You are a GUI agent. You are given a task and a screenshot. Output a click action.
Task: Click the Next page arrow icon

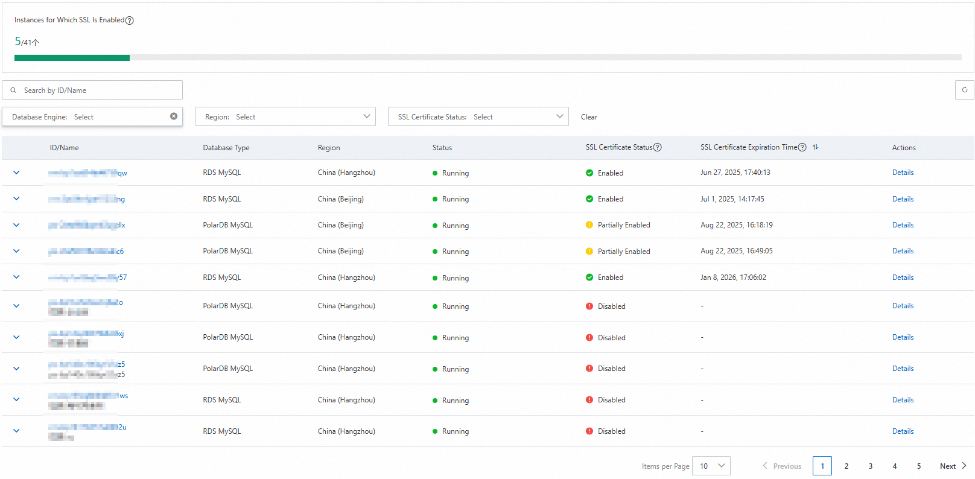tap(964, 466)
